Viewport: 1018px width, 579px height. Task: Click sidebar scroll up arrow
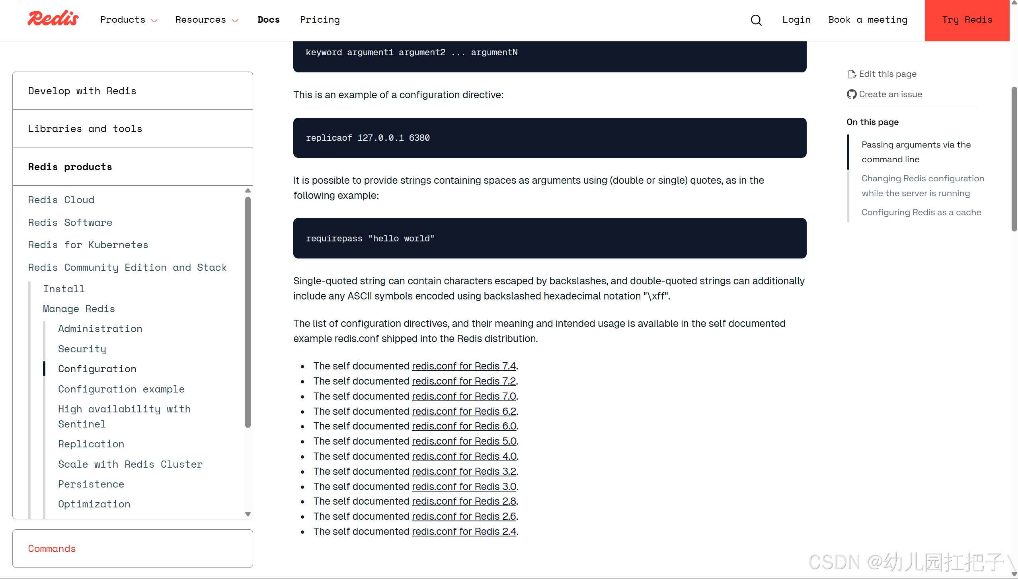click(x=248, y=191)
